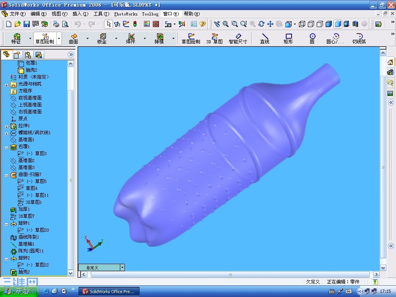Select the Rectangle (矩形) sketch tool
Viewport: 396px width, 297px height.
288,38
